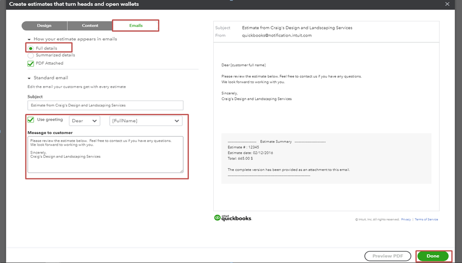Click into the Subject input field
The height and width of the screenshot is (263, 462).
click(105, 105)
